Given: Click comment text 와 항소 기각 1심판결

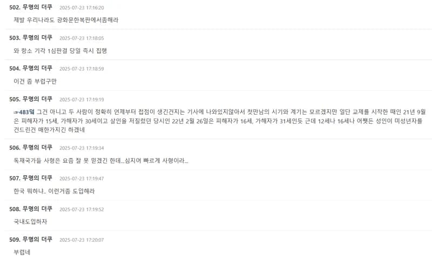Looking at the screenshot, I should tap(60, 50).
